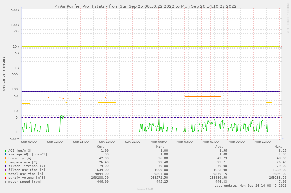Viewport: 291px width, 193px height.
Task: Click the humidity max value 48.00
Action: (x=282, y=158)
